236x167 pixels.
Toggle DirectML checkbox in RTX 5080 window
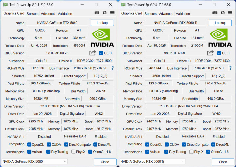pos(95,145)
